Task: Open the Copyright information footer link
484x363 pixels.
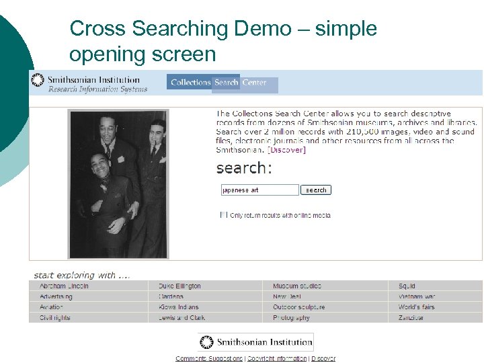Action: tap(277, 358)
